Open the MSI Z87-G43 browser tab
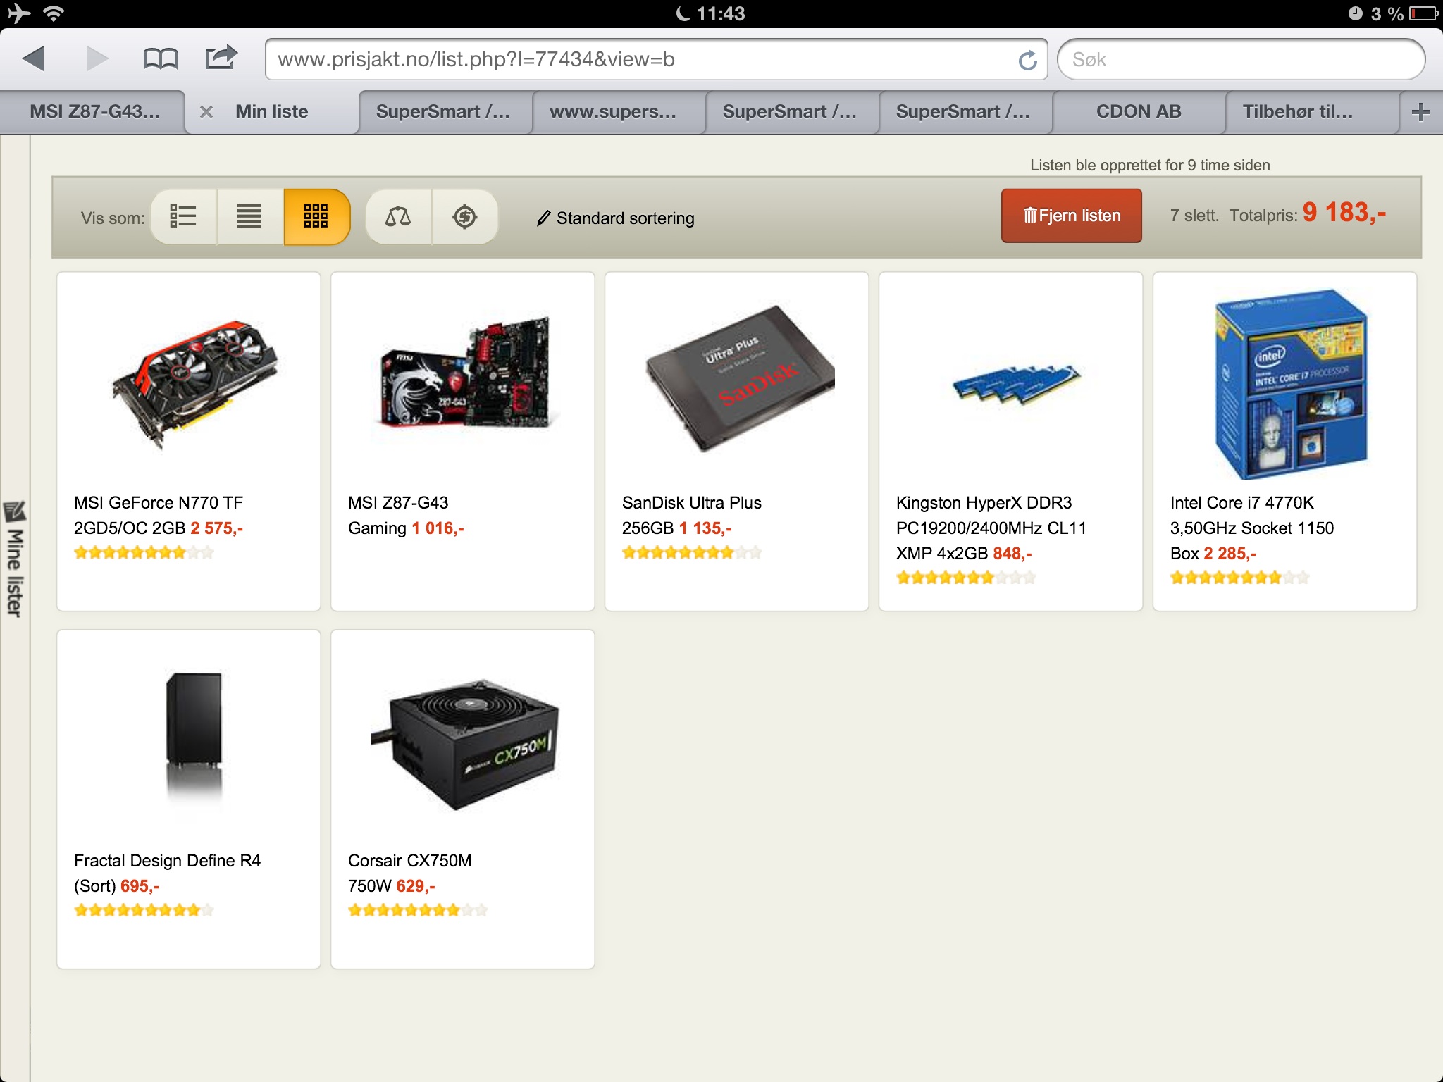This screenshot has height=1082, width=1443. pos(94,111)
